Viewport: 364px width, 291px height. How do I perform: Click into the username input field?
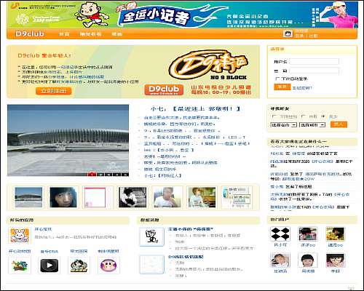[x=314, y=61]
